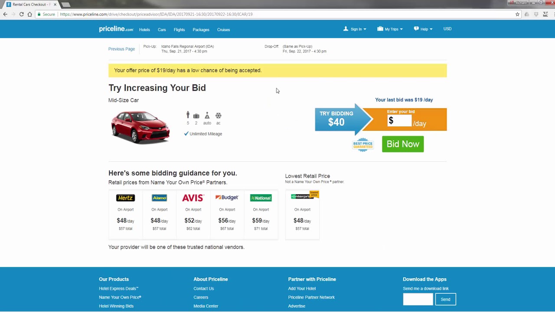The width and height of the screenshot is (555, 312).
Task: Click 'Your last bid was $19 /day' text
Action: tap(404, 100)
